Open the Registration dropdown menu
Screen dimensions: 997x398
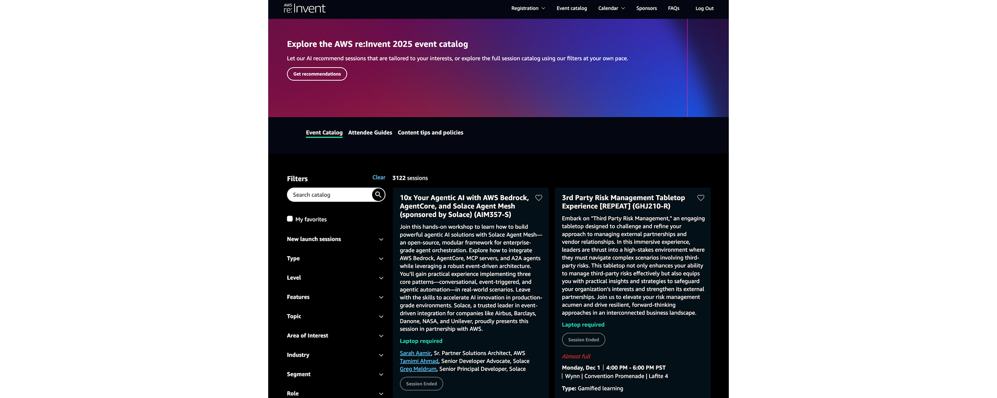(528, 8)
